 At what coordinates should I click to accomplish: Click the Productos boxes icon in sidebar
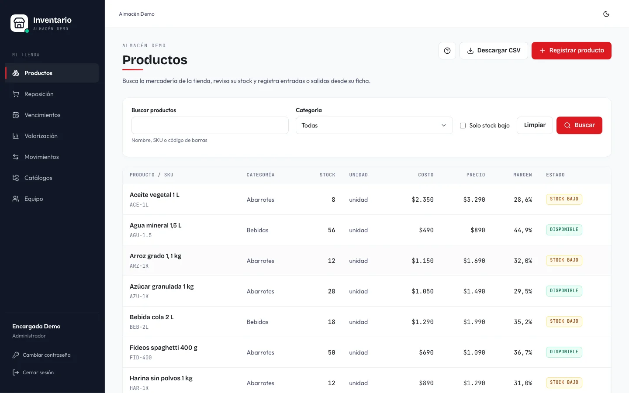click(16, 73)
